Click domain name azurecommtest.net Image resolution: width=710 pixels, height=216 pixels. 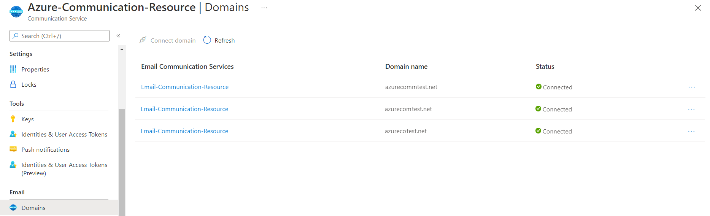pyautogui.click(x=411, y=87)
